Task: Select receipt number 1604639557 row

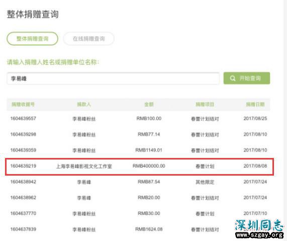Action: click(138, 119)
